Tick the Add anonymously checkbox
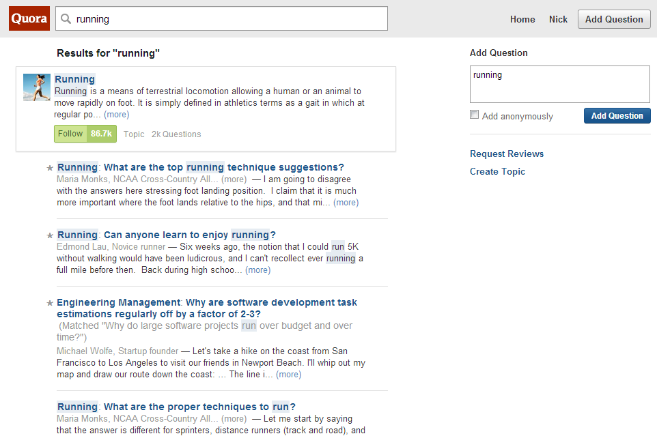The image size is (657, 436). 475,115
